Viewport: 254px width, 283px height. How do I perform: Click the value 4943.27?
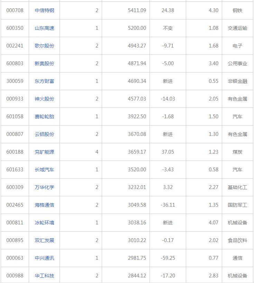137,46
